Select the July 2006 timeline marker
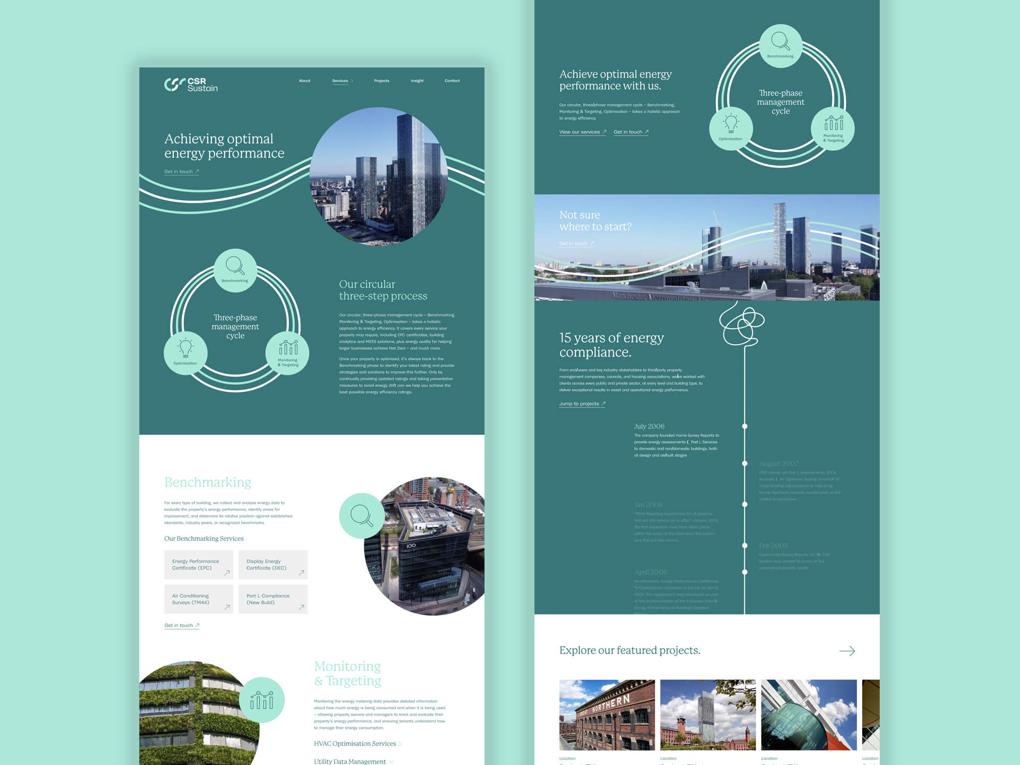 (x=745, y=426)
